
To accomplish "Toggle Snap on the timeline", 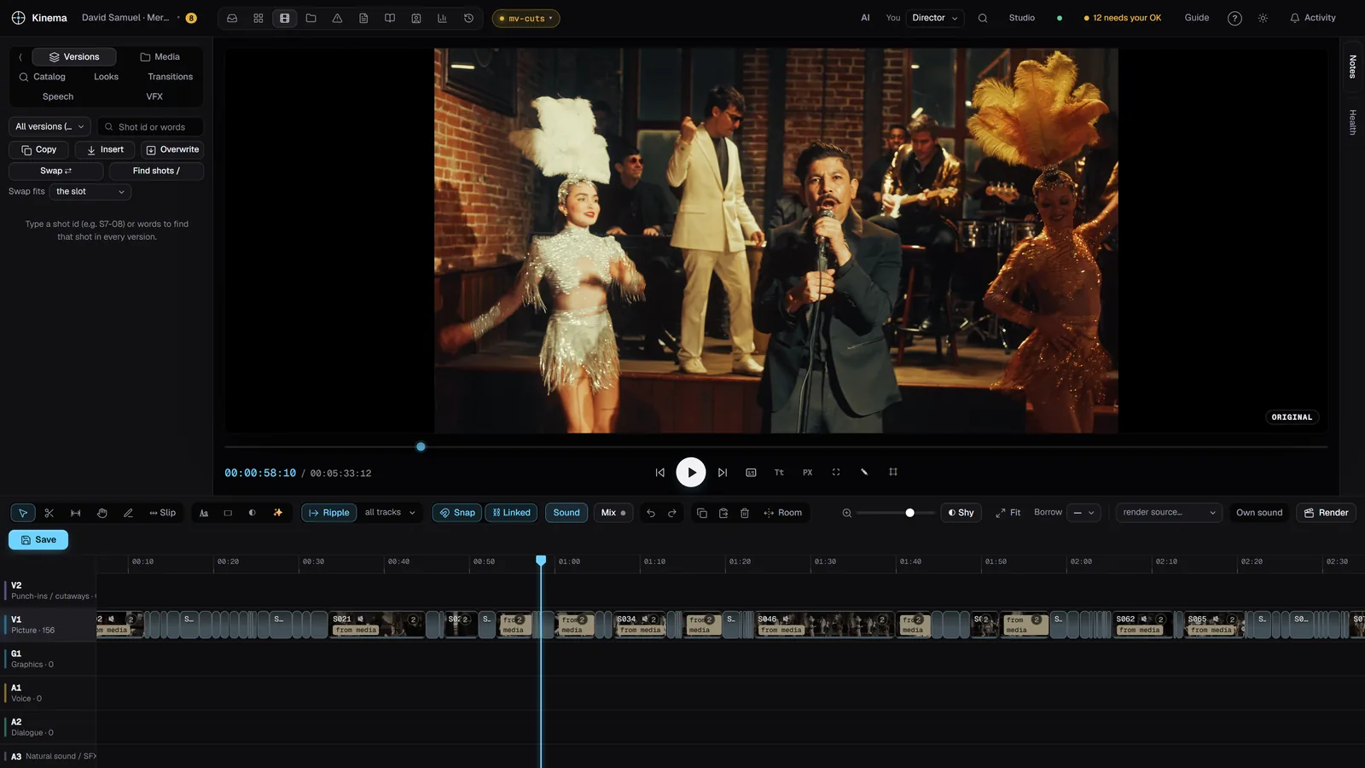I will [457, 513].
